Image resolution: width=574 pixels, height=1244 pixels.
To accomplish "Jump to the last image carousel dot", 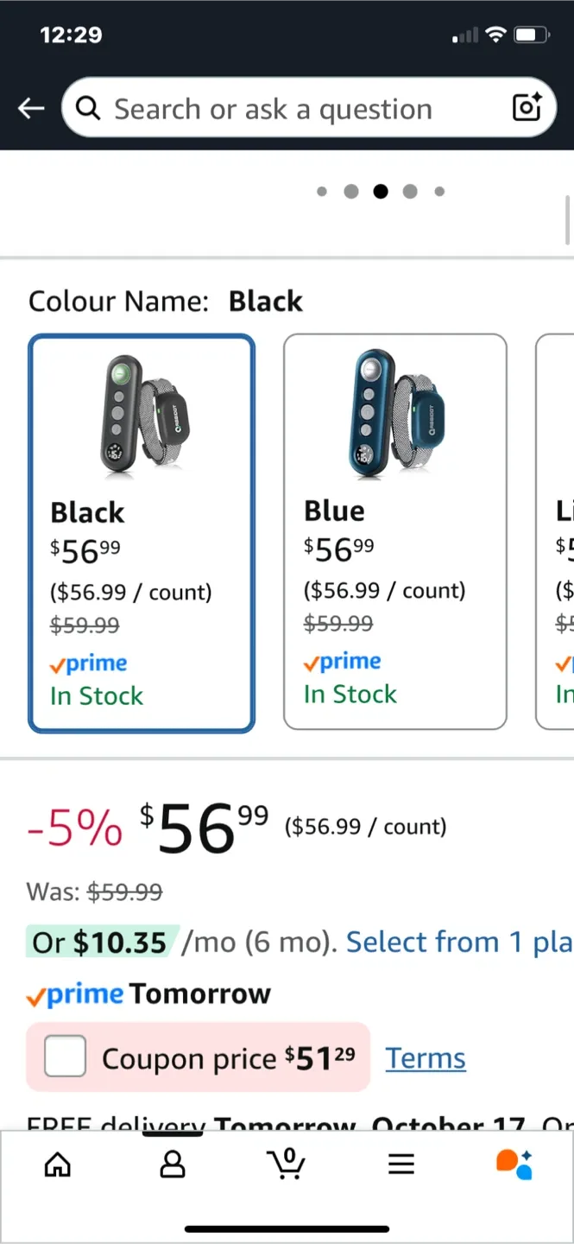I will (x=439, y=192).
